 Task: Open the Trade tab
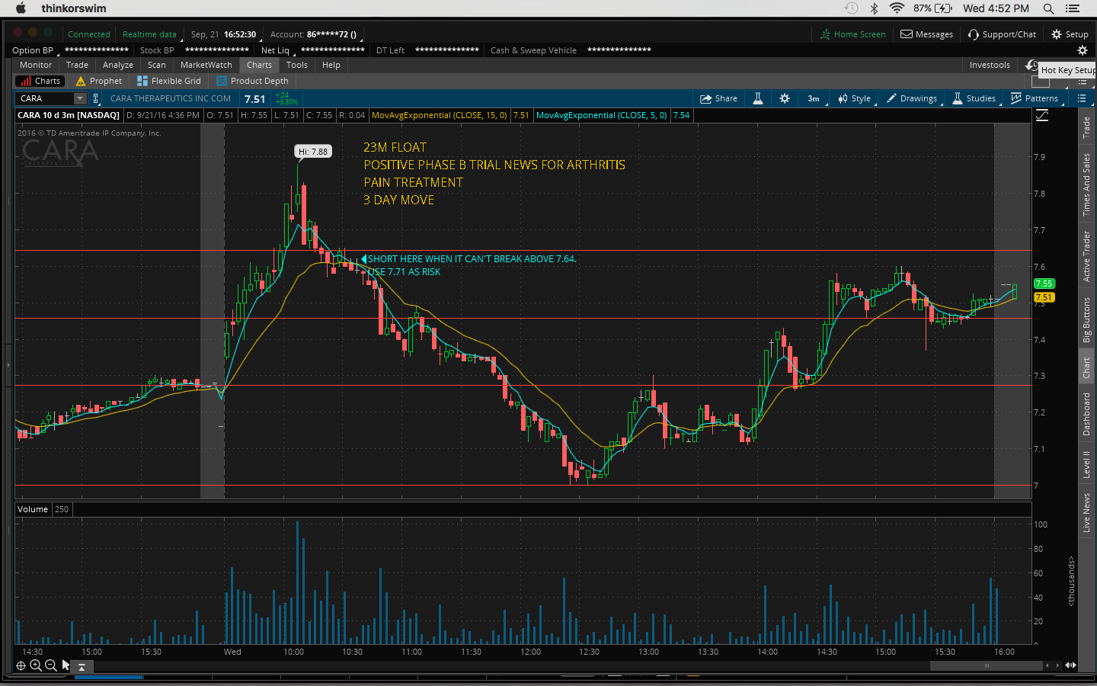pyautogui.click(x=77, y=65)
